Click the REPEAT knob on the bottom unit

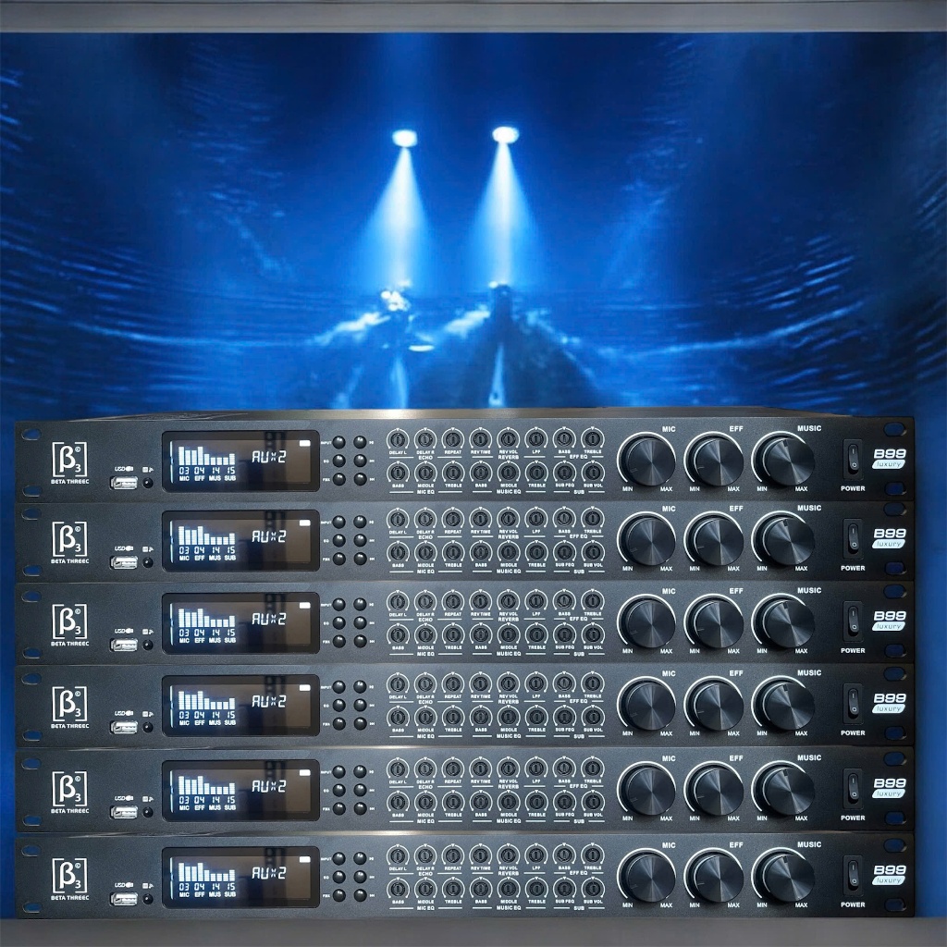453,855
